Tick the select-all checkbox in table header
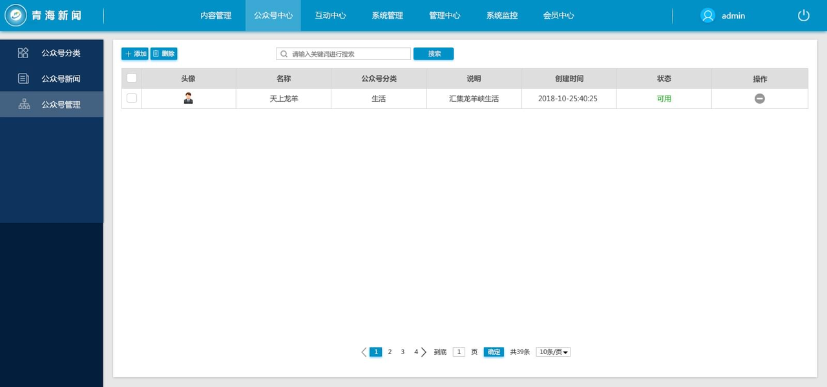Viewport: 827px width, 387px height. (x=132, y=78)
